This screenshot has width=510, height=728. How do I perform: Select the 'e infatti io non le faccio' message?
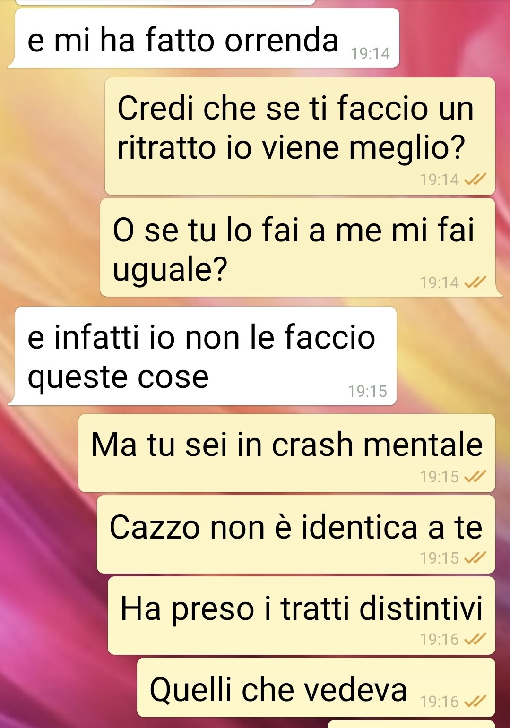coord(202,356)
